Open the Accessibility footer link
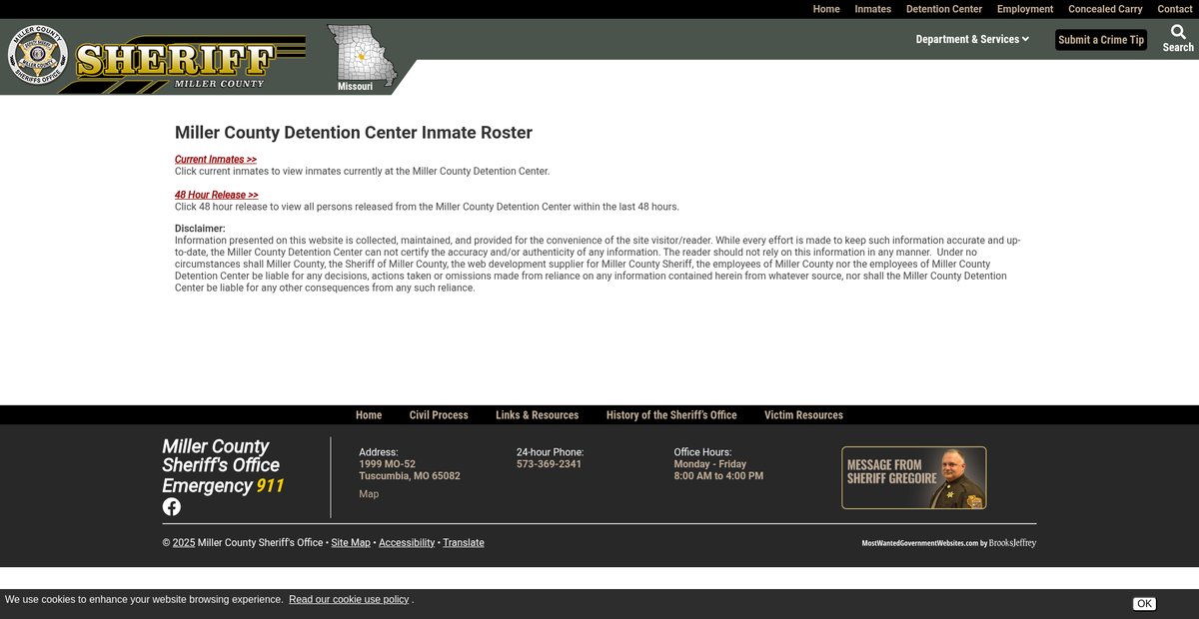Image resolution: width=1199 pixels, height=619 pixels. point(407,543)
